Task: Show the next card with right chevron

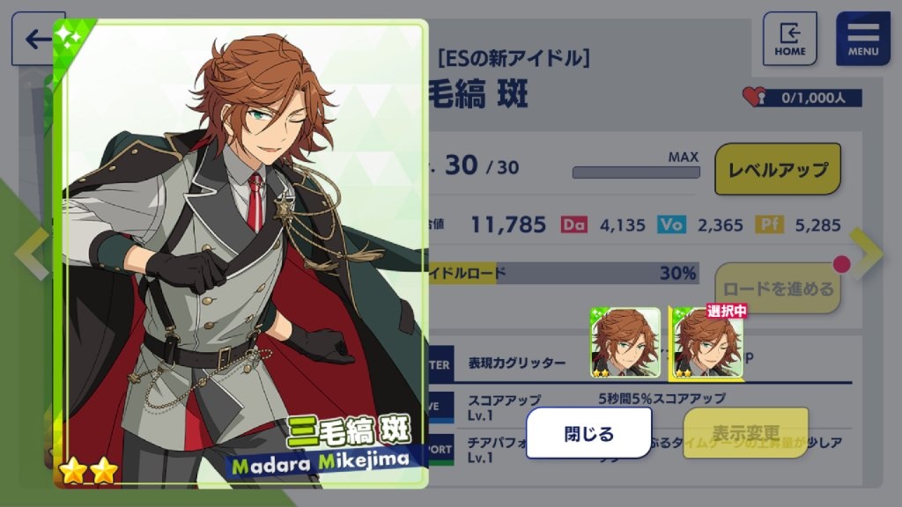Action: pyautogui.click(x=866, y=253)
